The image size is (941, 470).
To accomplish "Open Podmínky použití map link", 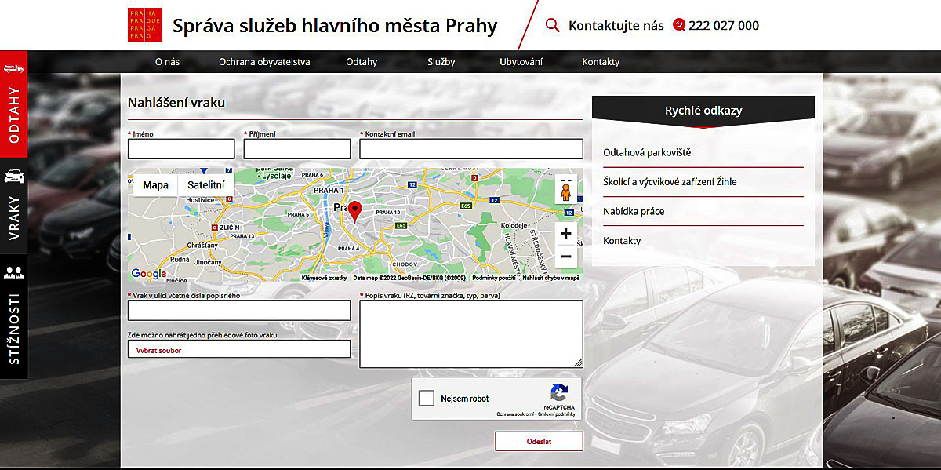I will pos(494,278).
